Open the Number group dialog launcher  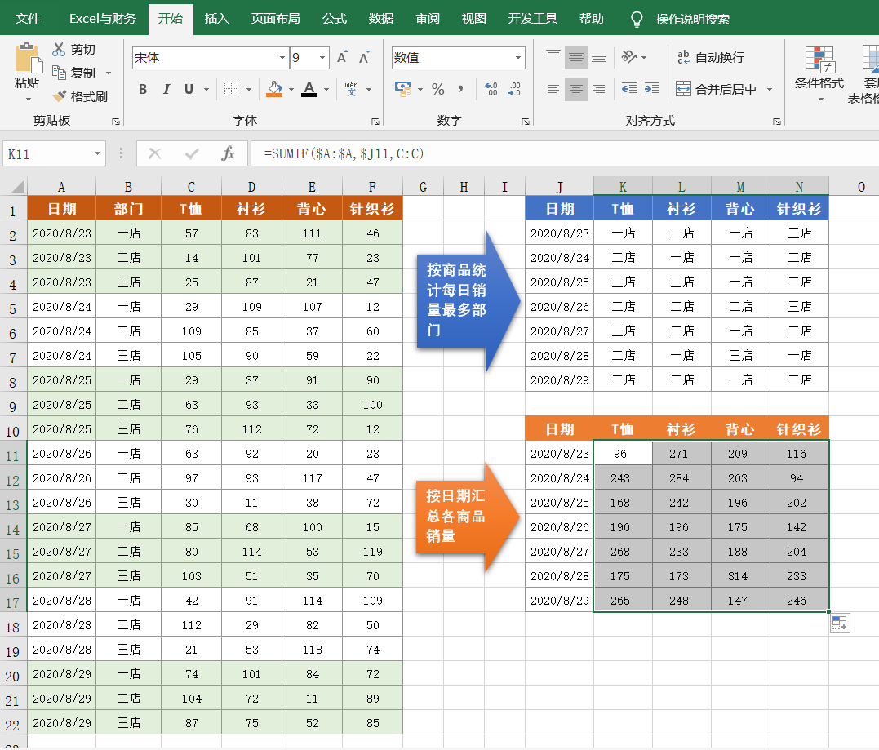click(526, 122)
